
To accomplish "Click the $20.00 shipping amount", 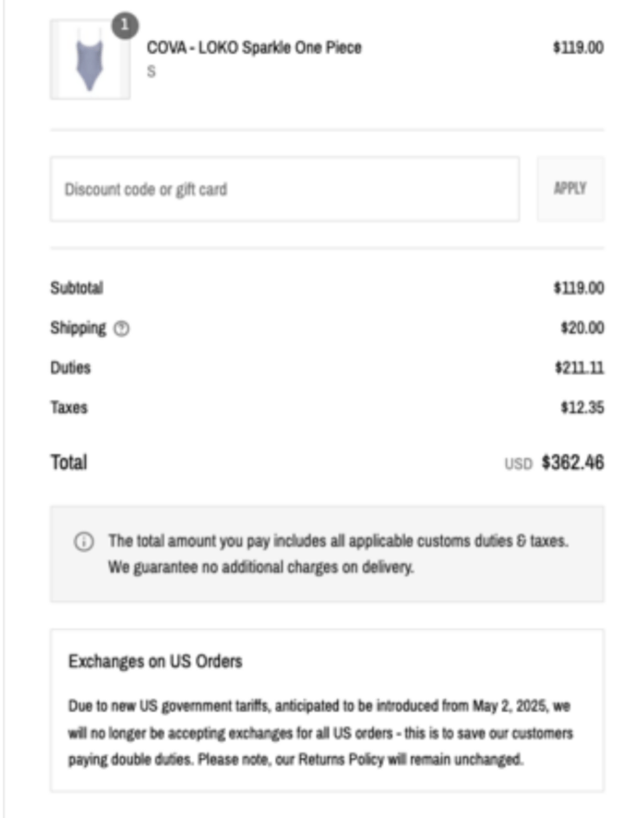I will (582, 328).
